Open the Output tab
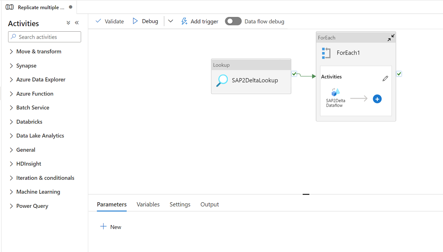 pyautogui.click(x=209, y=204)
